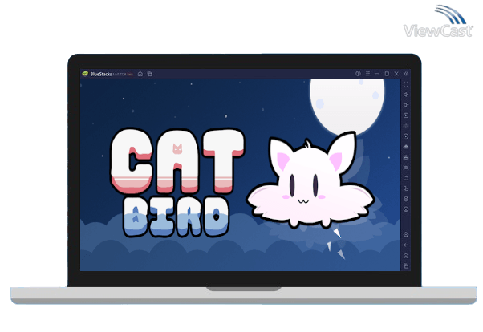Click the white cat bird character

pos(310,180)
